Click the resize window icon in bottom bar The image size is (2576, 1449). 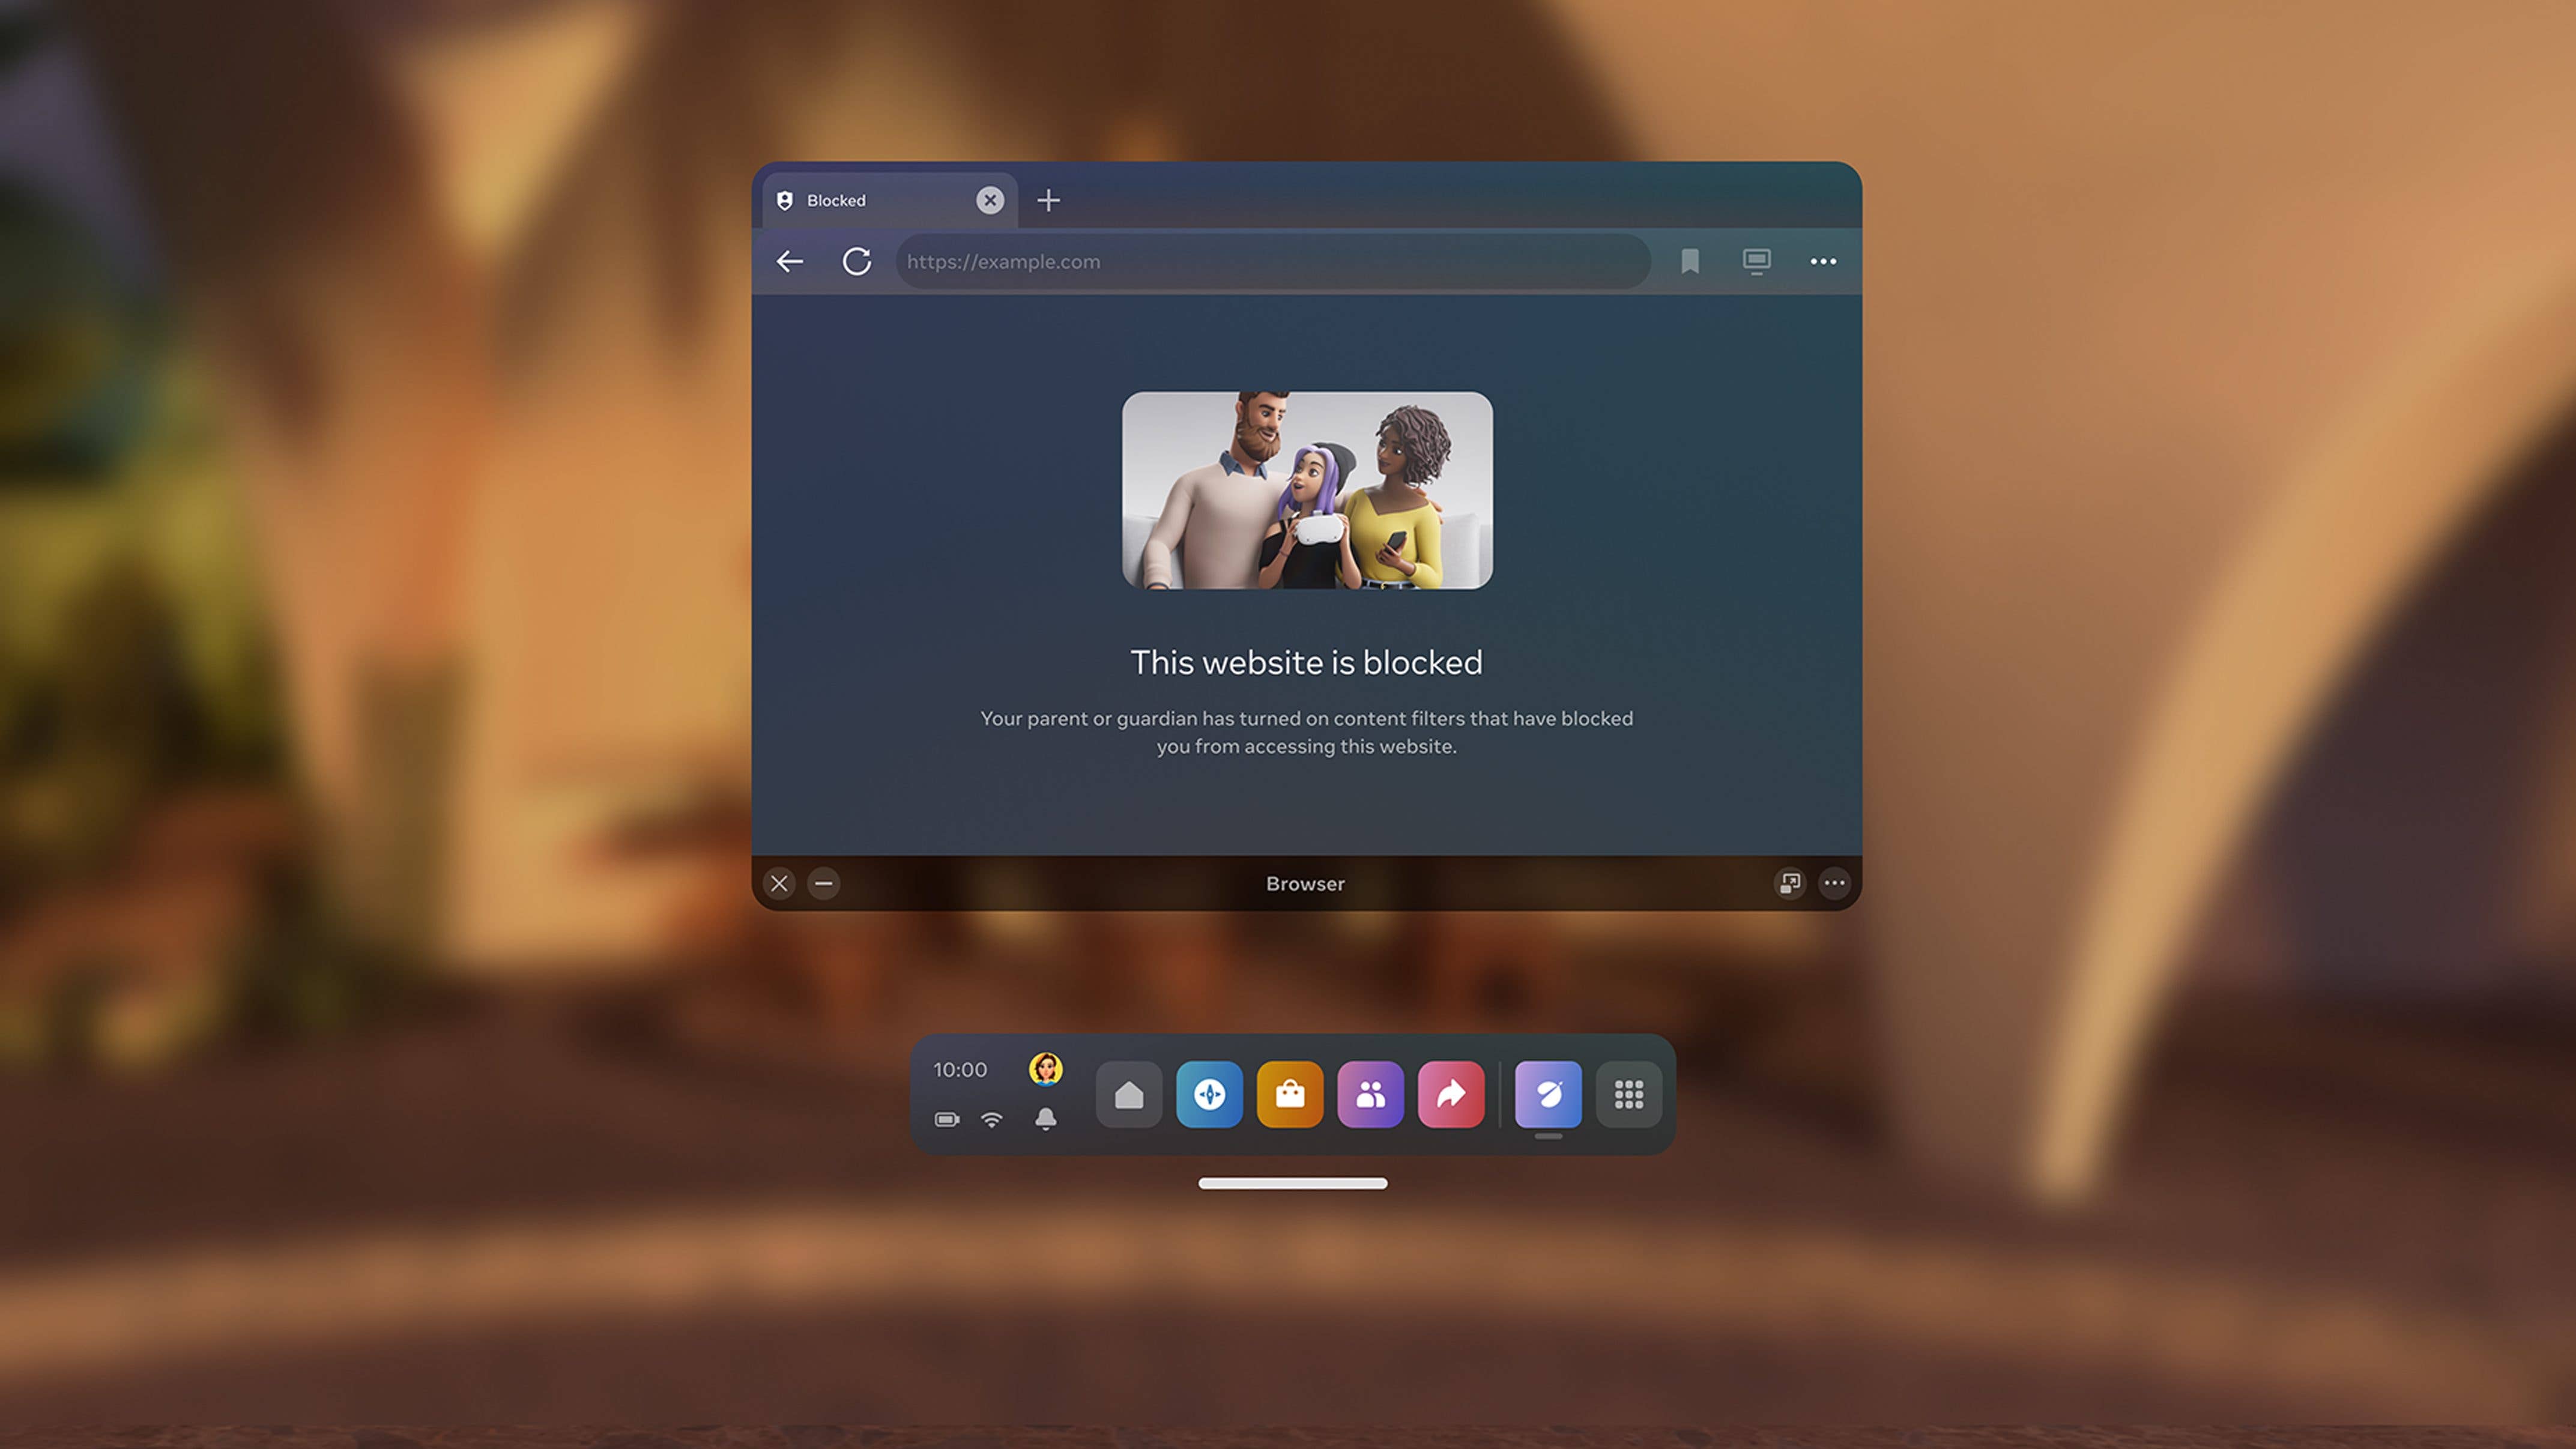pos(1789,883)
